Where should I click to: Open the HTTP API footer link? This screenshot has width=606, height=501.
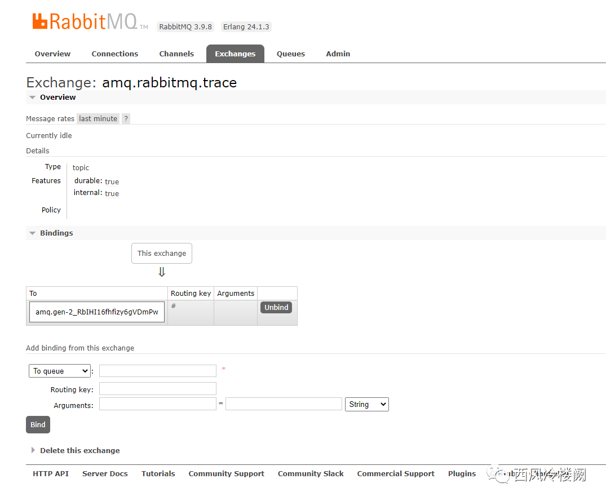click(x=51, y=473)
